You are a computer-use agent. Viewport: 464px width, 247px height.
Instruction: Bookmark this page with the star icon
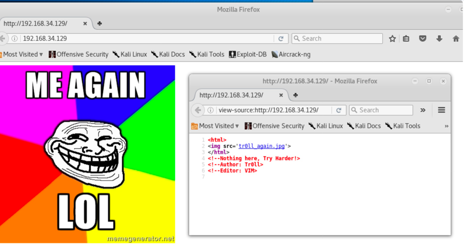(x=392, y=39)
